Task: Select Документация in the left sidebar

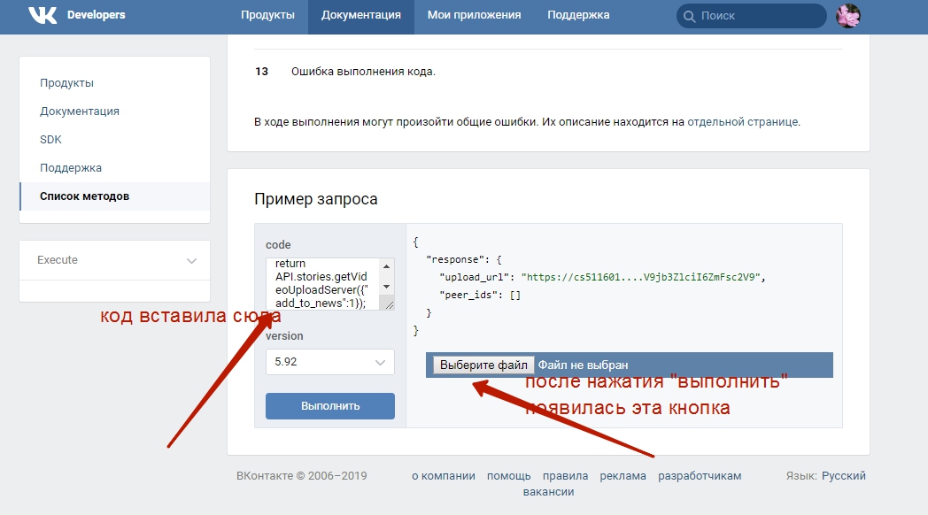Action: pos(80,111)
